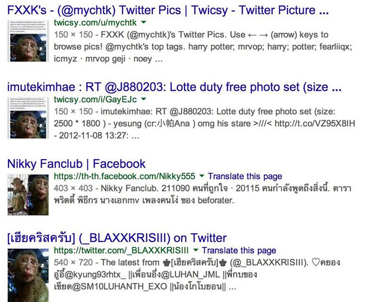Translate the _BLAXXKRISIII Twitter page

[x=239, y=251]
